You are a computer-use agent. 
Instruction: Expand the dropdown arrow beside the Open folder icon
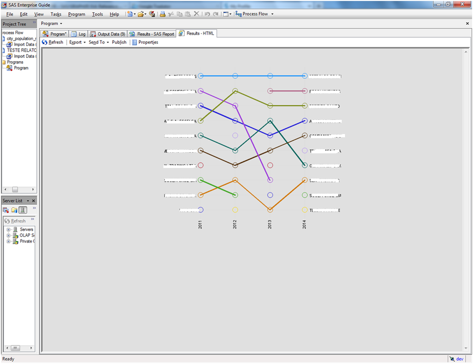coord(146,14)
